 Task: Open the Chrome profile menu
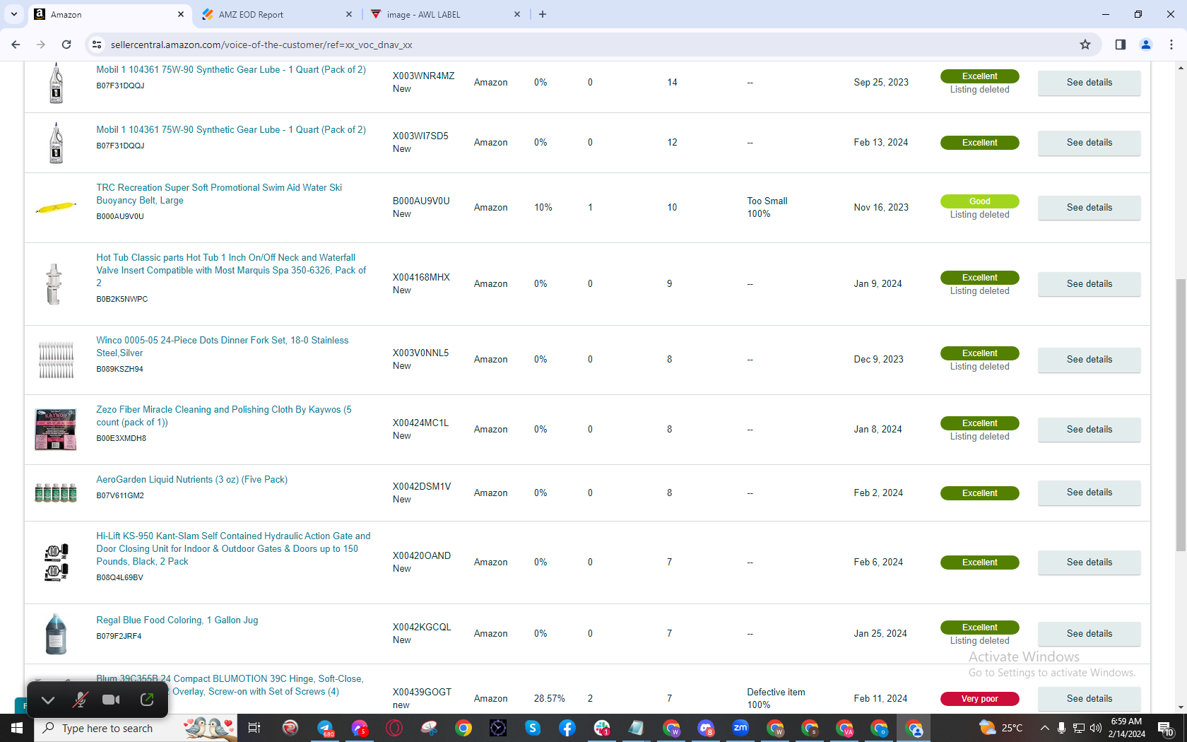1146,45
